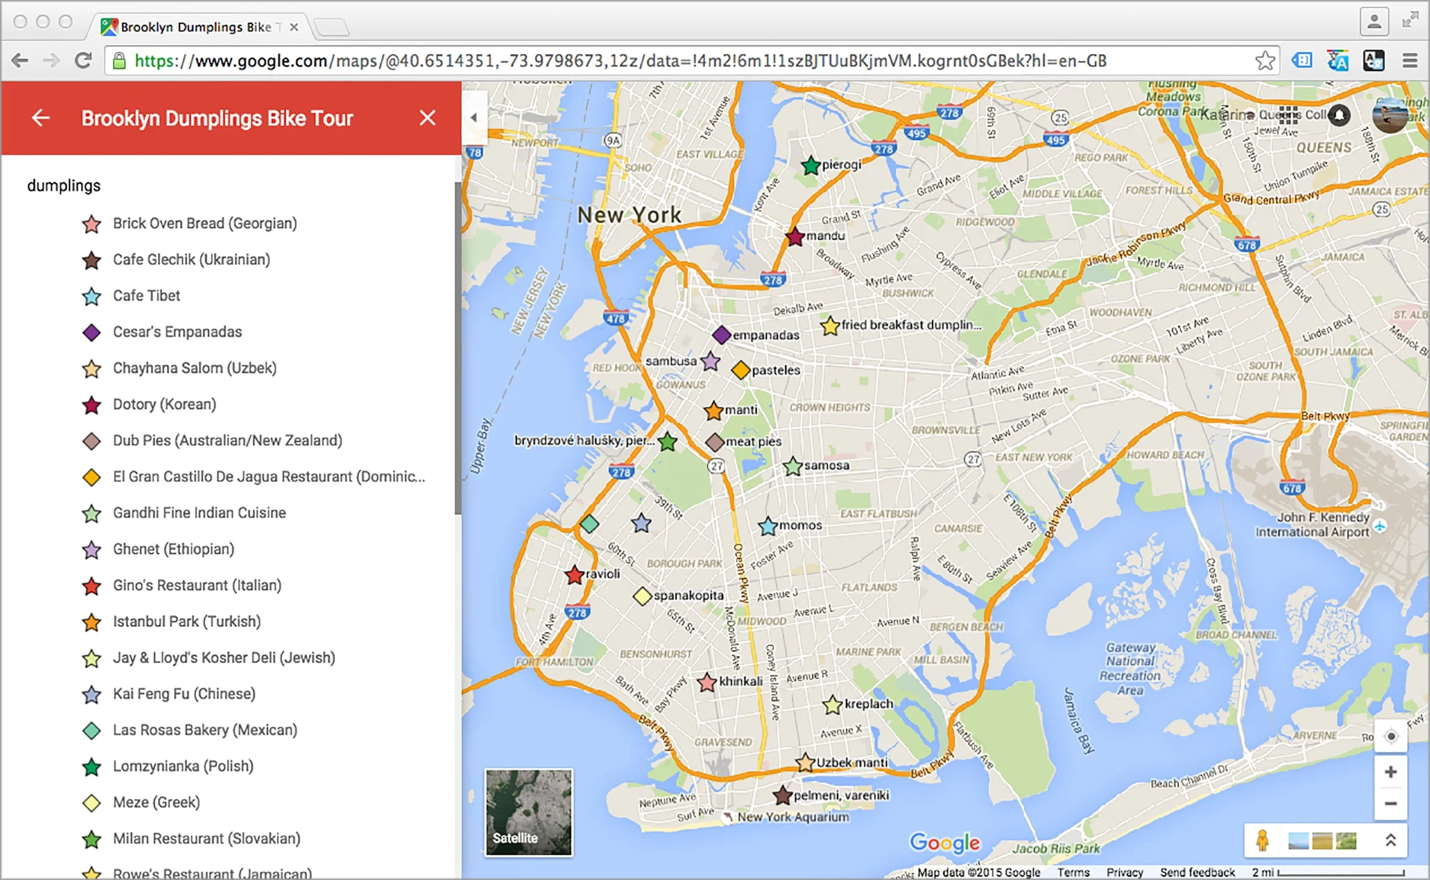The image size is (1430, 880).
Task: Click the meat pies diamond marker
Action: coord(715,442)
